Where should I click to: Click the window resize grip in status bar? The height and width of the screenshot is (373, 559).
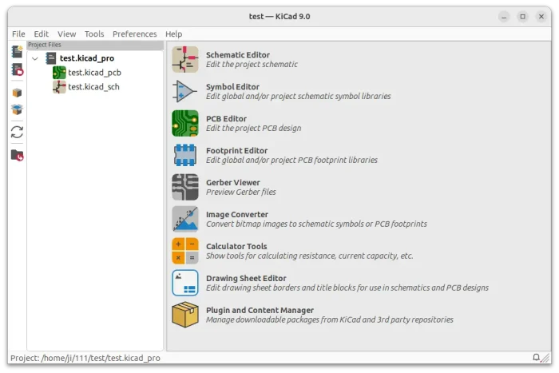545,358
